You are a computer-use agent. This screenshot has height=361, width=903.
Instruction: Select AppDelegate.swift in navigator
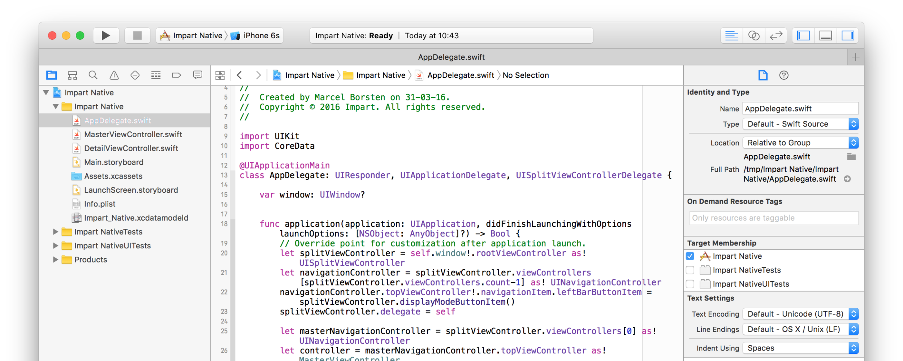click(125, 121)
